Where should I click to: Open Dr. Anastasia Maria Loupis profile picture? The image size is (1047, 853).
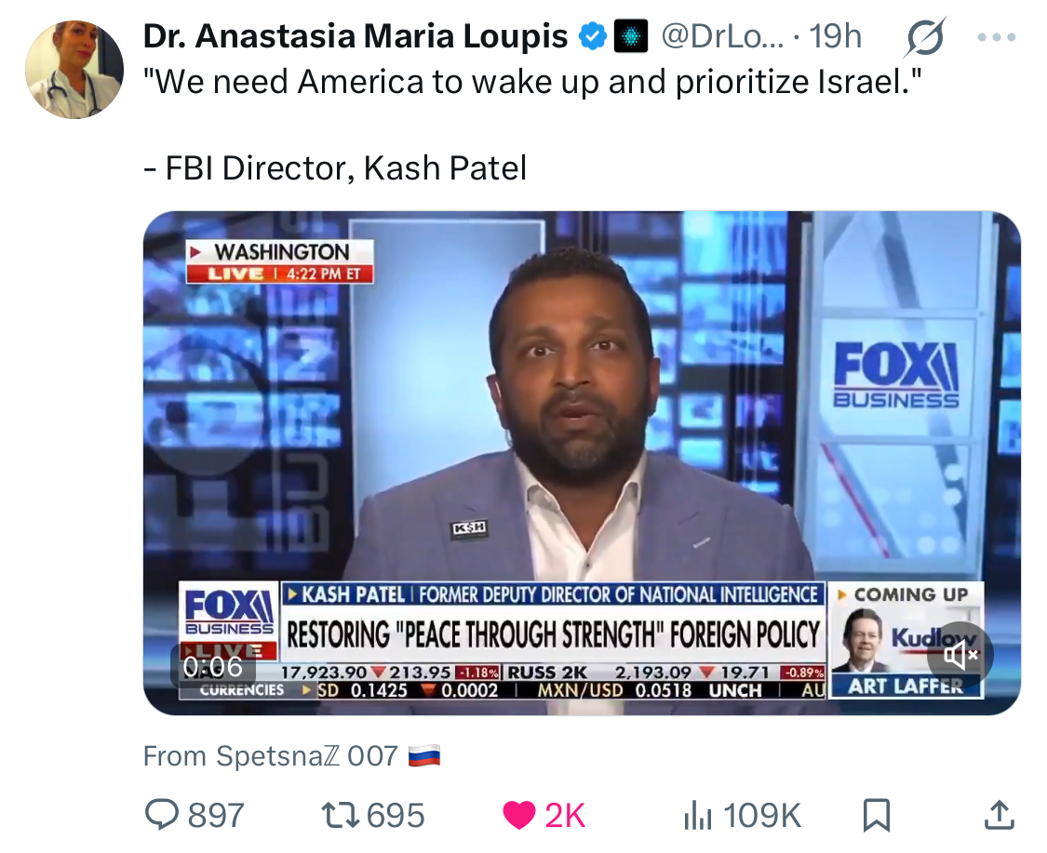coord(74,70)
